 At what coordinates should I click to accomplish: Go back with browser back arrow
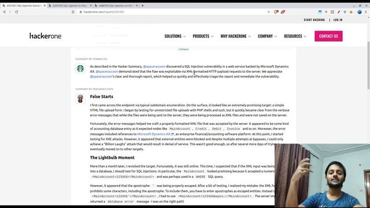(x=4, y=12)
